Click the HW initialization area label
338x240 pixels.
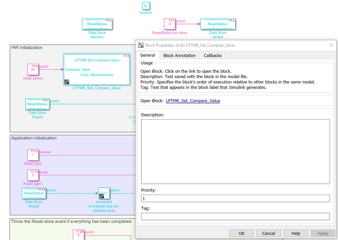coord(27,47)
